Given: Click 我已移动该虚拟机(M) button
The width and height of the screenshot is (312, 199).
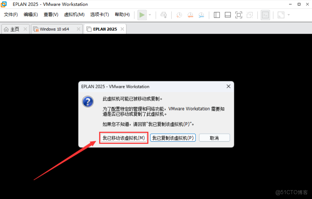Looking at the screenshot, I should 124,138.
